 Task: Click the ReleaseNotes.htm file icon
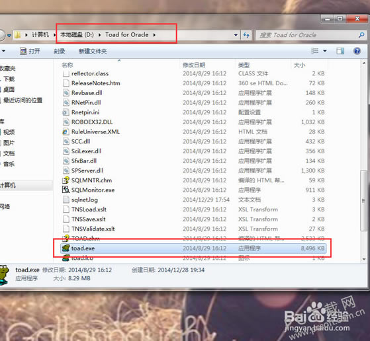(66, 83)
